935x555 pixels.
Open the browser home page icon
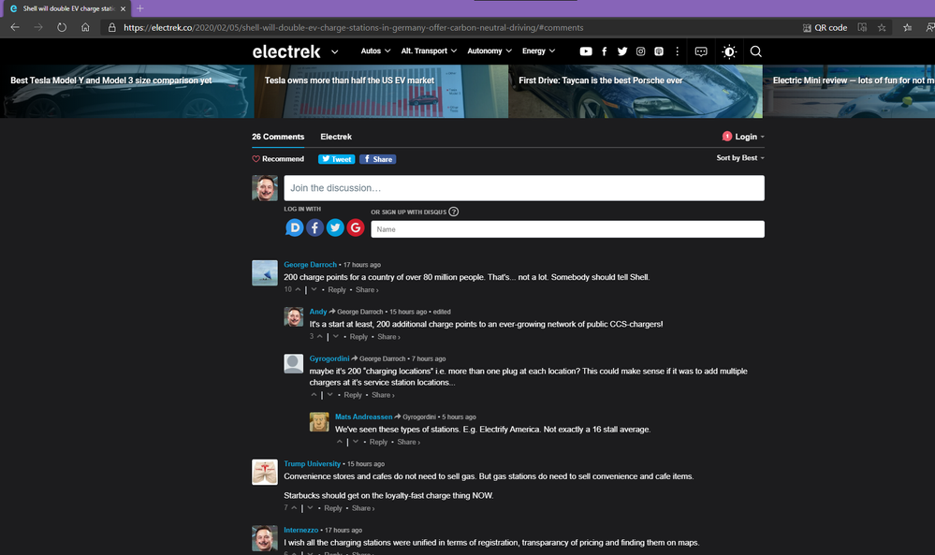85,27
